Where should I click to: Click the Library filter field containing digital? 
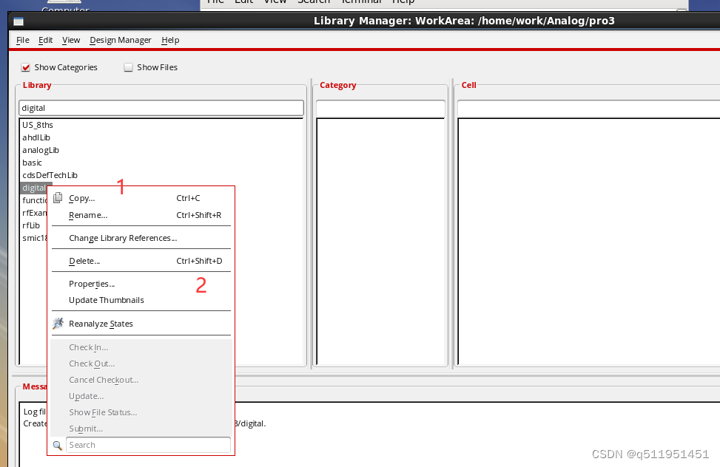tap(161, 108)
